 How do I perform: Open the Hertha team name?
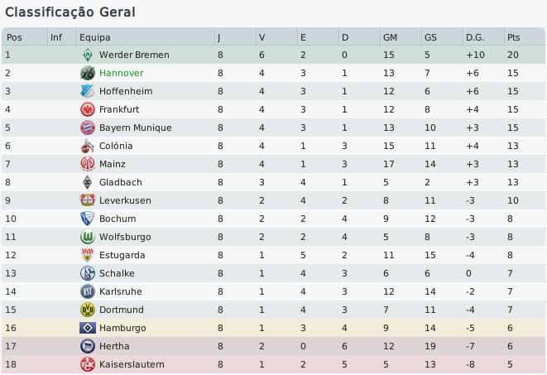(x=115, y=346)
